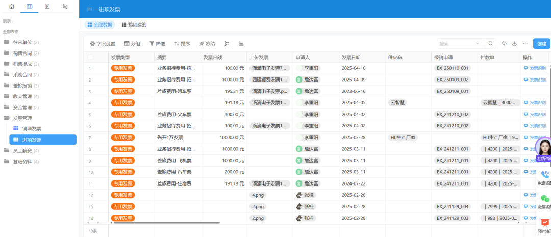Click the magnifier search button

[490, 44]
